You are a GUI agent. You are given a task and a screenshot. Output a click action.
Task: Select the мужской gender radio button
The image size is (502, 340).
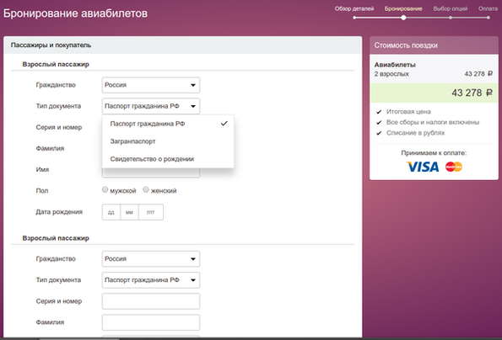[x=105, y=189]
